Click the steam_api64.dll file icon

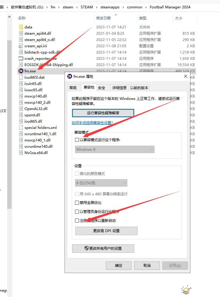pyautogui.click(x=21, y=33)
